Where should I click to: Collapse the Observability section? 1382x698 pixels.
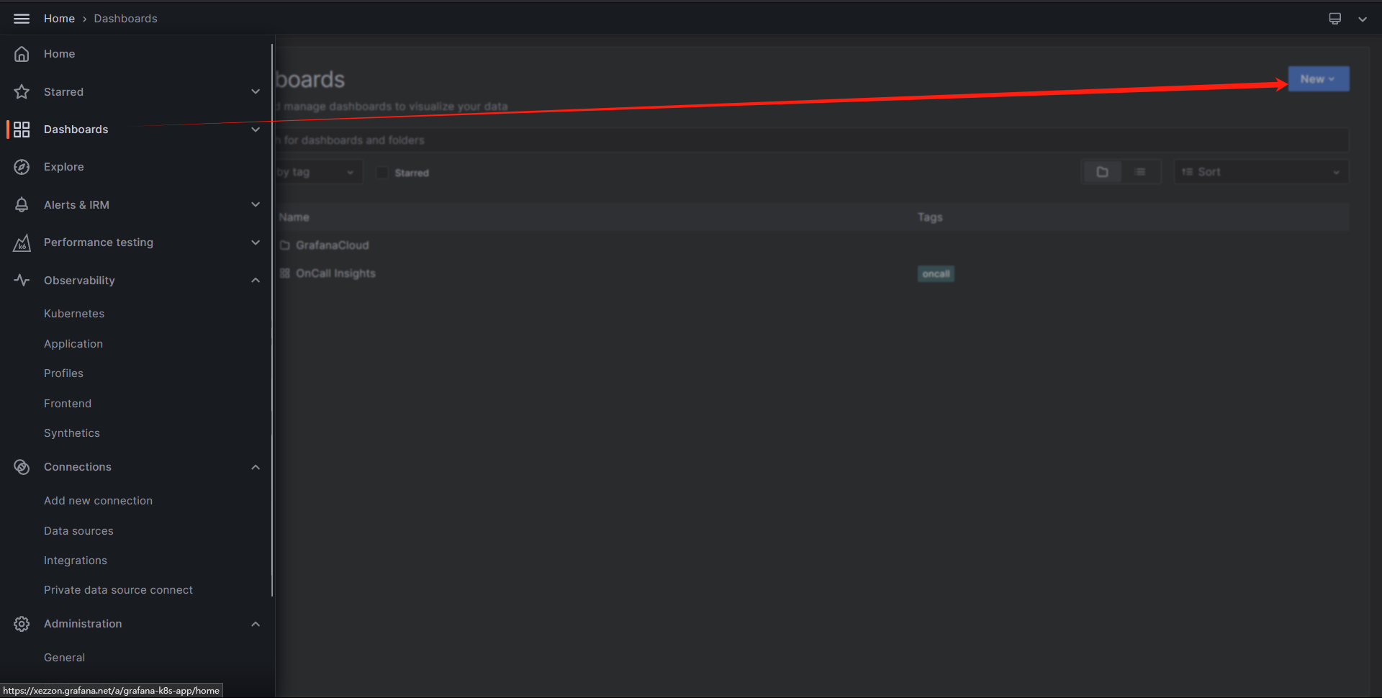click(256, 281)
